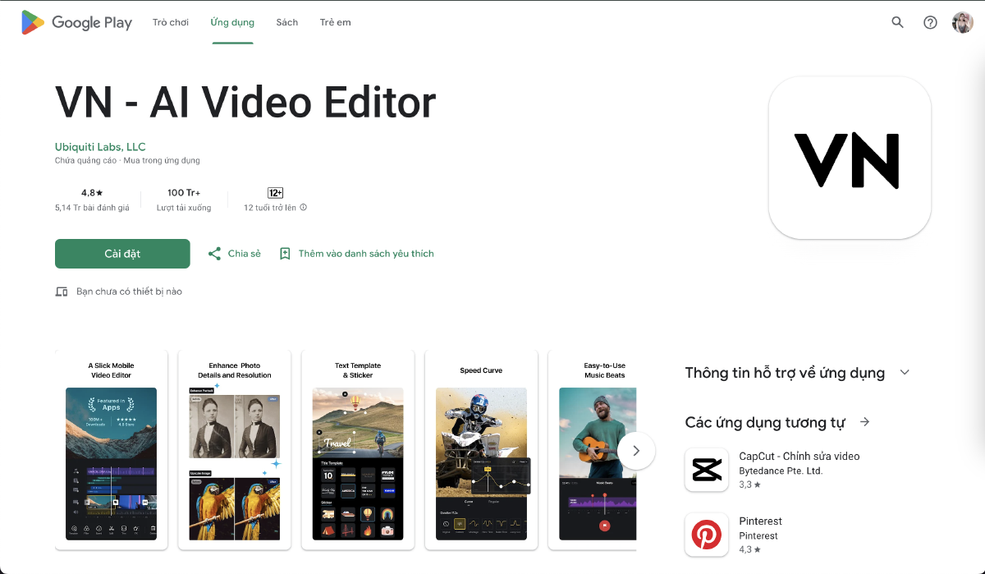Image resolution: width=985 pixels, height=574 pixels.
Task: Go to next screenshots with the carousel arrow
Action: [x=636, y=451]
